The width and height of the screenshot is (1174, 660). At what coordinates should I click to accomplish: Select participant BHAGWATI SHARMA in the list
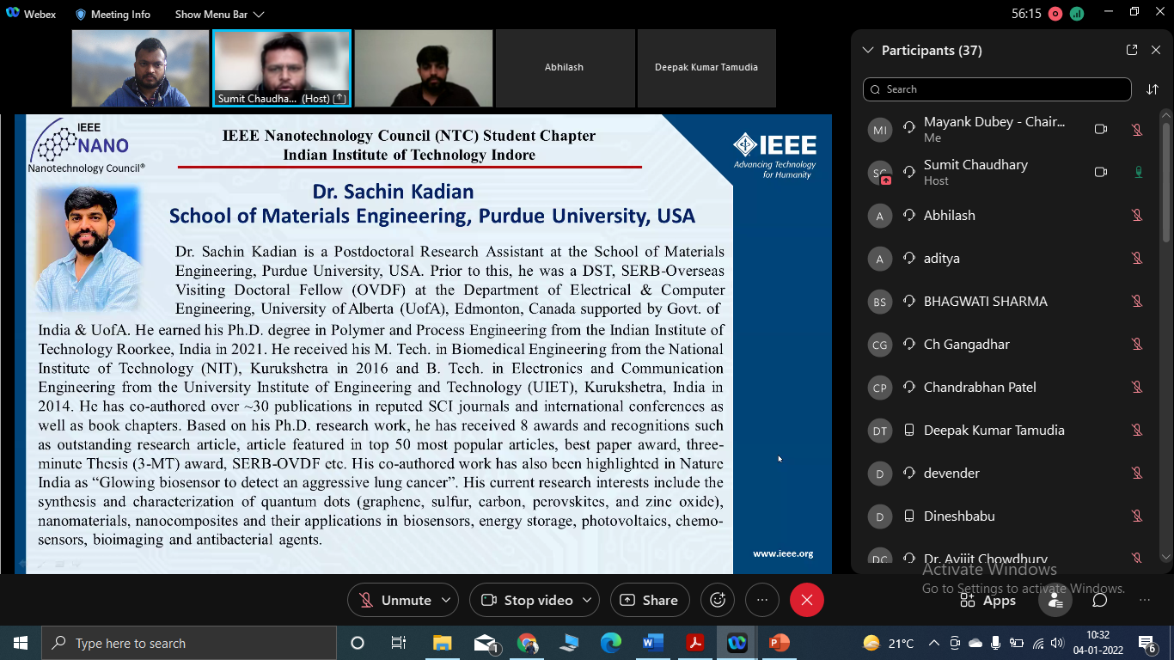1007,301
